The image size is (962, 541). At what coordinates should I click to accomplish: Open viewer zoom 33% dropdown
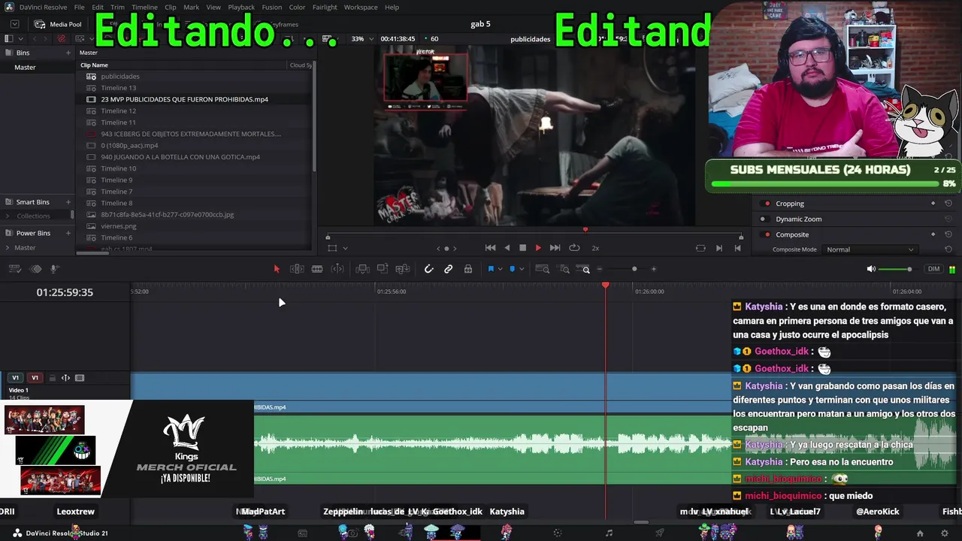(x=362, y=39)
